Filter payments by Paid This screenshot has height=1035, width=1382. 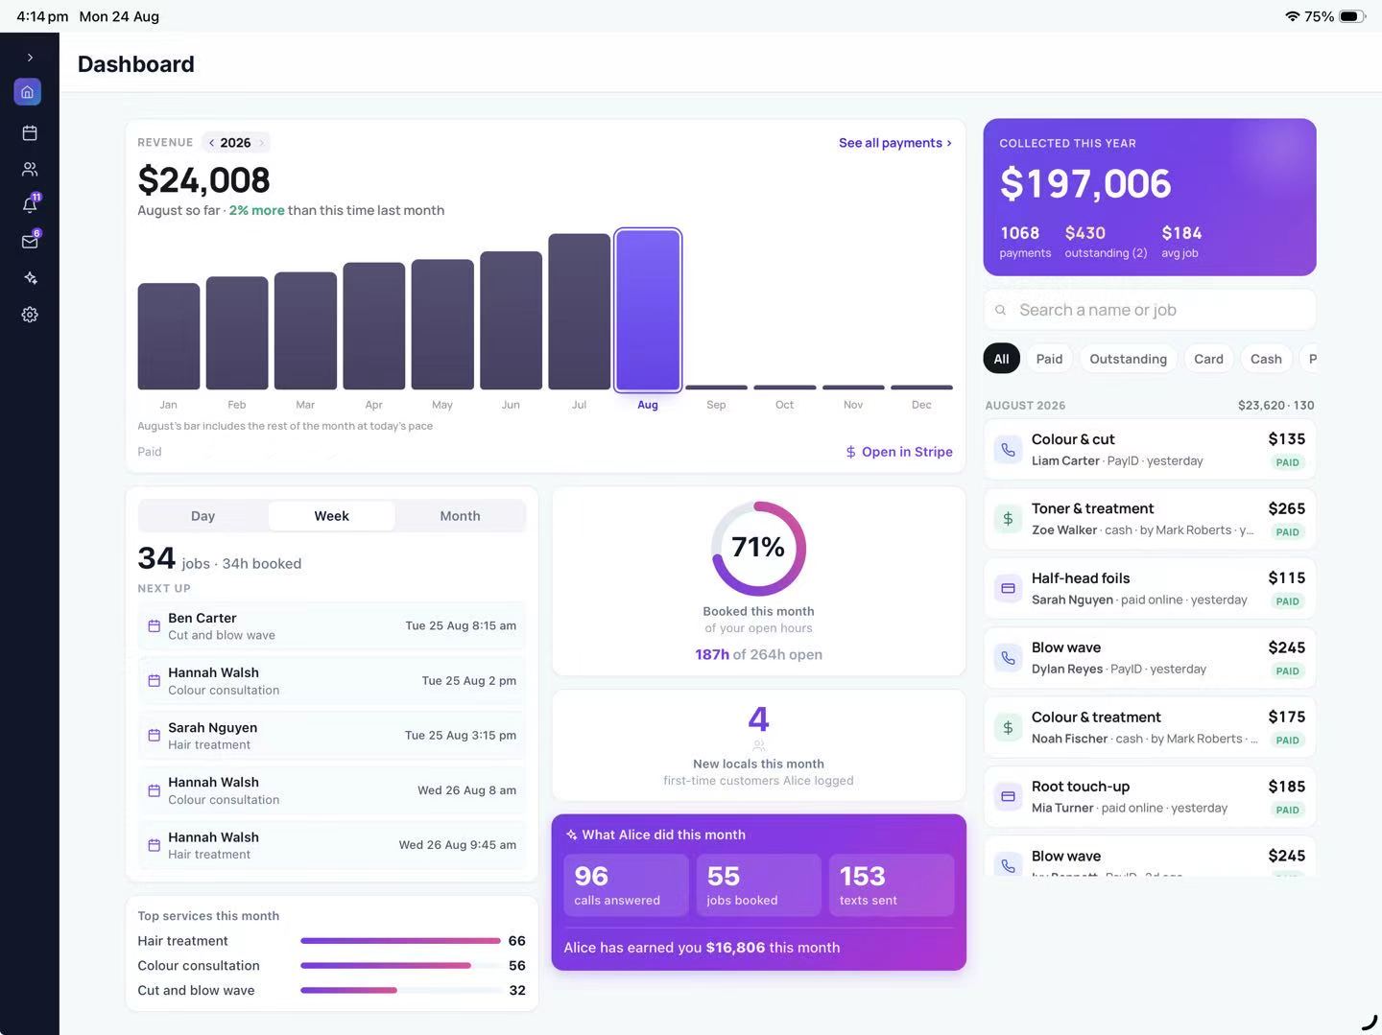pyautogui.click(x=1049, y=359)
